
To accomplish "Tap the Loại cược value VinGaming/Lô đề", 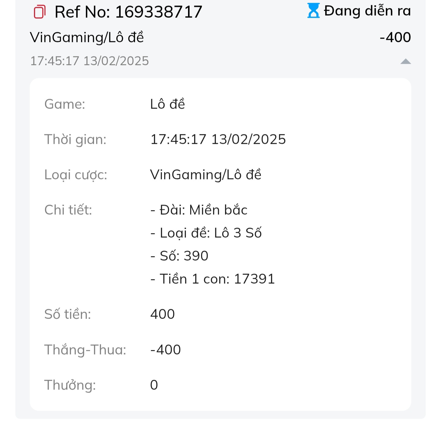I will coord(206,175).
